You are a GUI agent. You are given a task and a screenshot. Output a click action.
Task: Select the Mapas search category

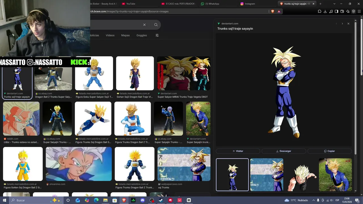[125, 35]
